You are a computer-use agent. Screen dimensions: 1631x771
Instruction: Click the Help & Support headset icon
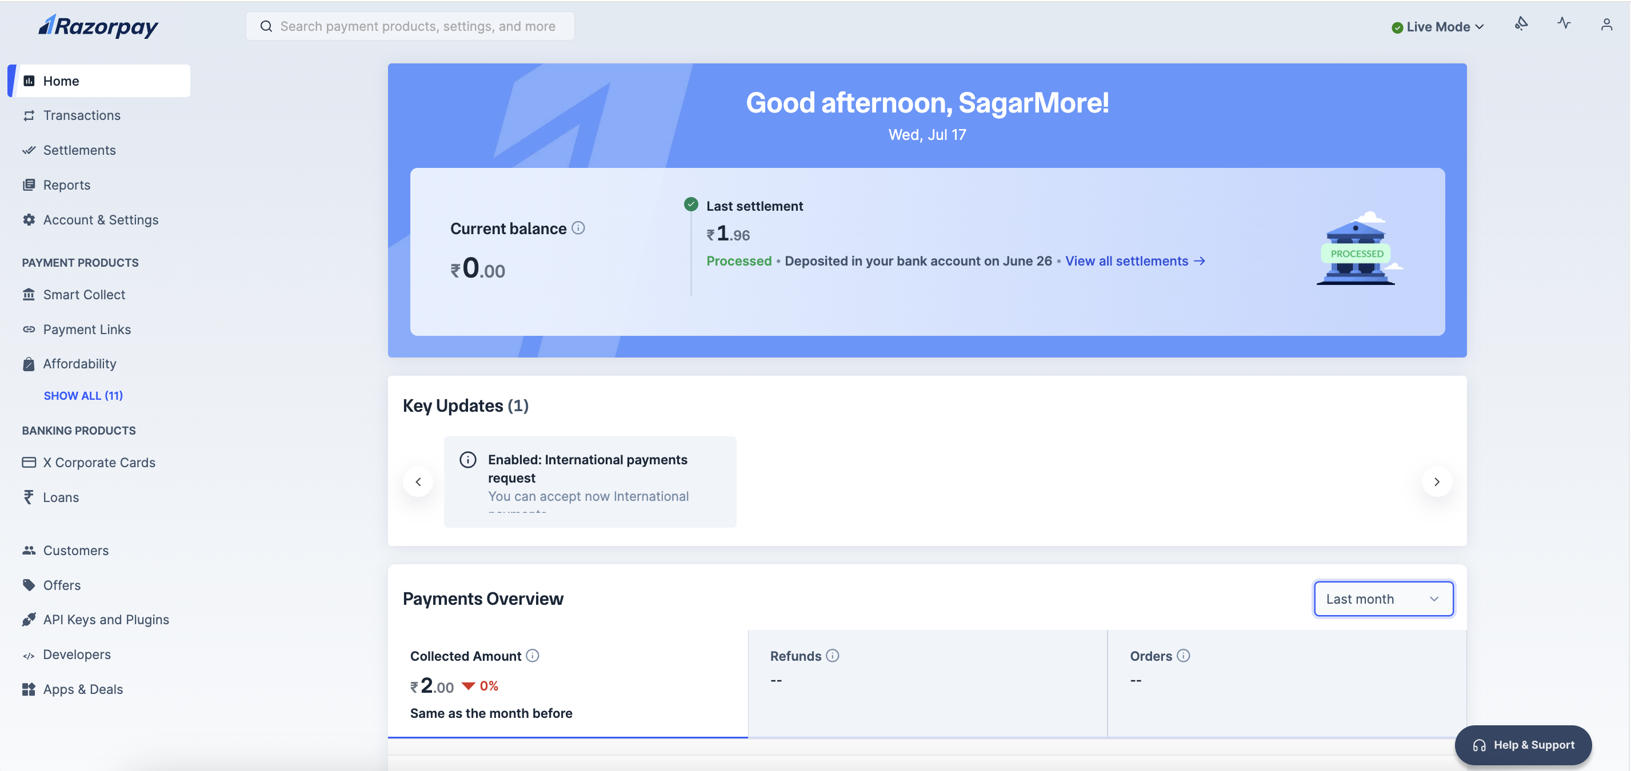pyautogui.click(x=1479, y=746)
